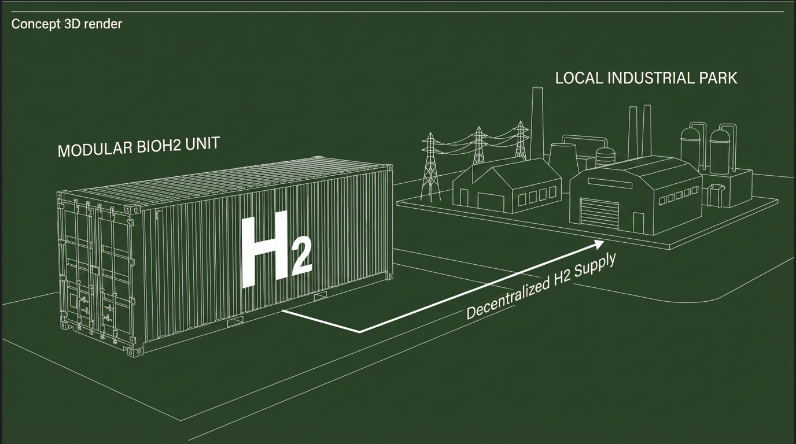The image size is (796, 444).
Task: Select the "LOCAL INDUSTRIAL PARK" heading
Action: 646,78
